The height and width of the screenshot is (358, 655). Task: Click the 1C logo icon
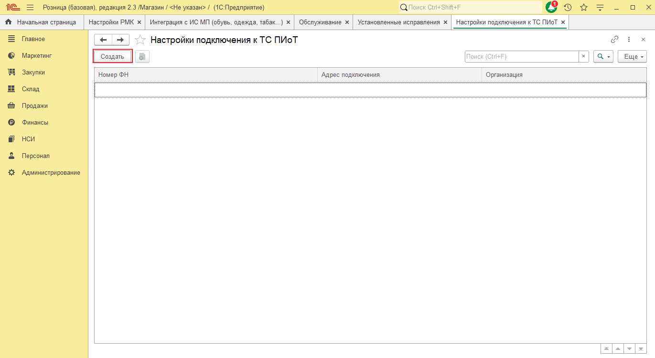click(12, 7)
